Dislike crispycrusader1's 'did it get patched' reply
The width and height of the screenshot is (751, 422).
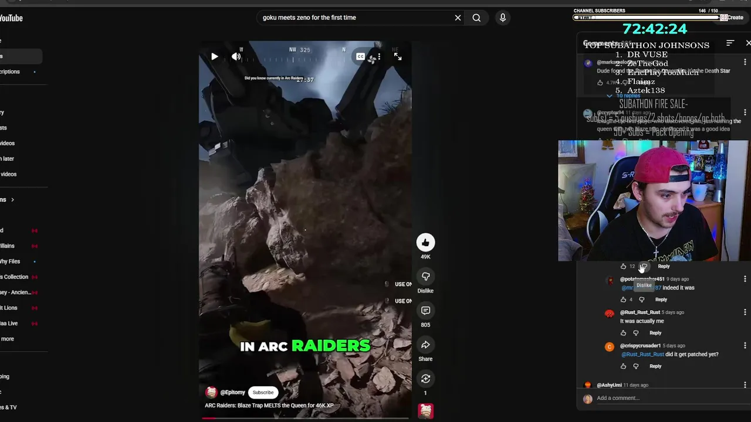click(x=636, y=366)
